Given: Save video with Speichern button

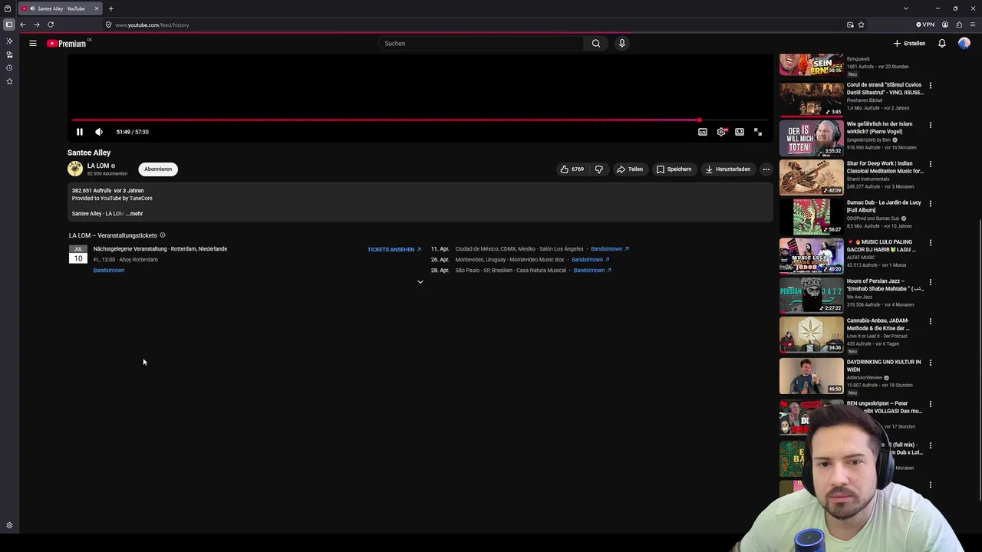Looking at the screenshot, I should 674,169.
